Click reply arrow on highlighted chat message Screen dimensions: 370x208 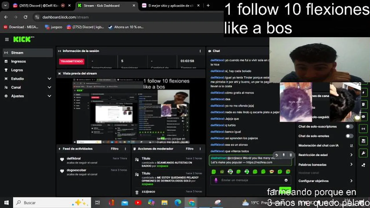tap(276, 155)
